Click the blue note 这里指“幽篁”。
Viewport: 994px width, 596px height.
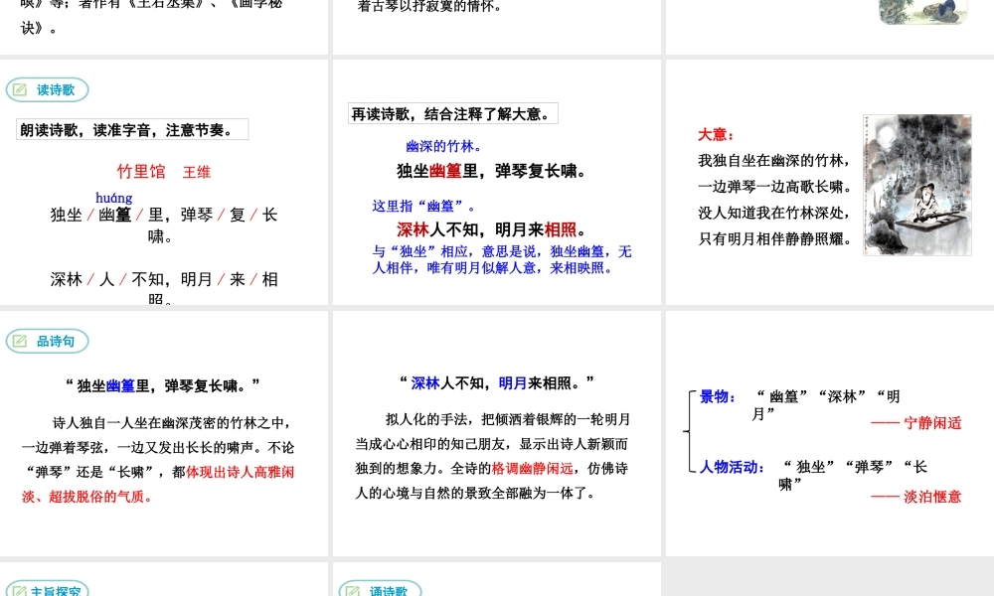click(x=424, y=206)
